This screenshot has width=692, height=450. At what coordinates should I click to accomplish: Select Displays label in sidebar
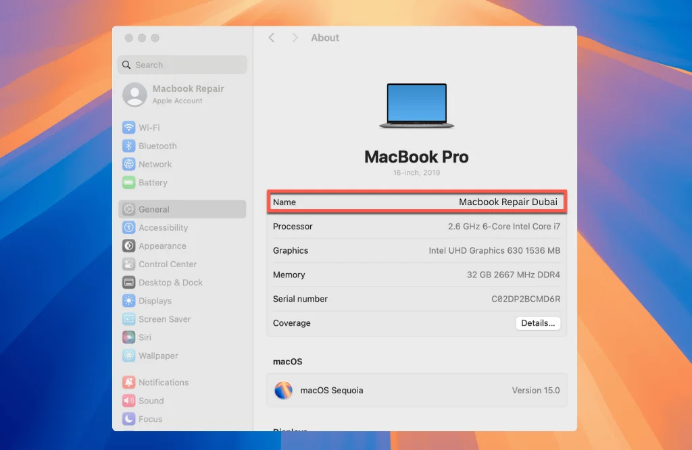tap(155, 301)
